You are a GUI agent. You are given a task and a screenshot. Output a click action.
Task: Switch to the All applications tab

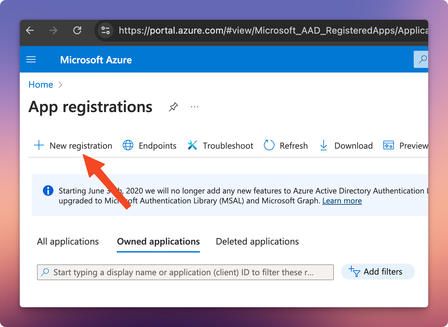(68, 241)
